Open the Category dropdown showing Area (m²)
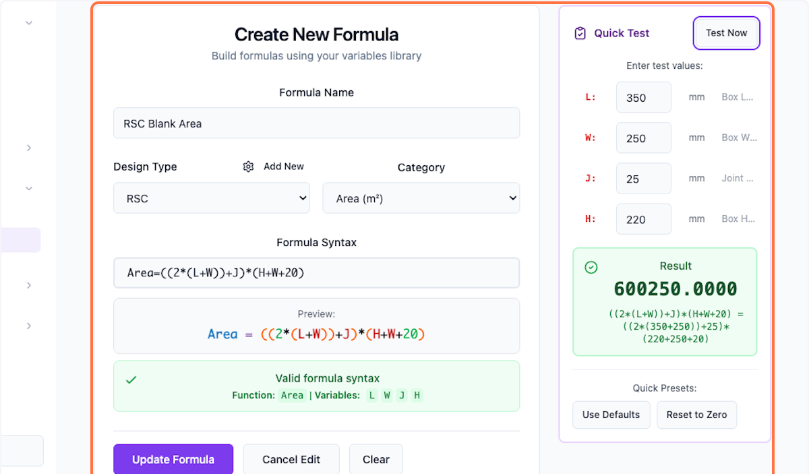The image size is (809, 474). pos(421,198)
